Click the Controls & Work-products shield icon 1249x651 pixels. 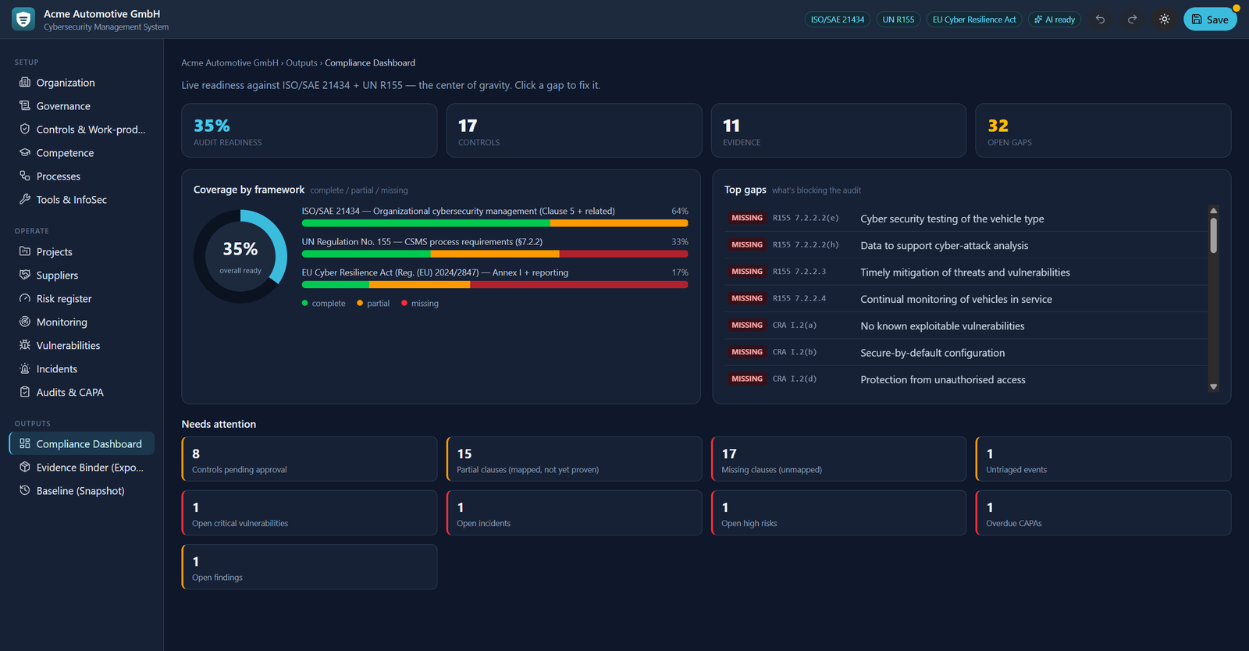25,129
